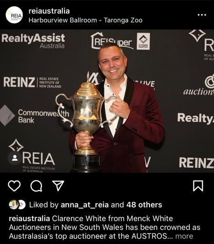Viewport: 214px width, 244px height.
Task: Open the anna_at_reia profile from the likes line
Action: tap(85, 205)
